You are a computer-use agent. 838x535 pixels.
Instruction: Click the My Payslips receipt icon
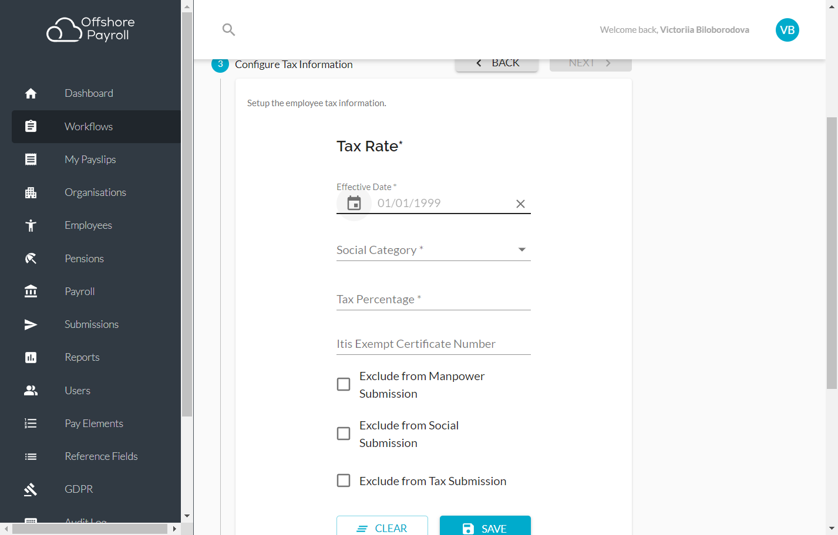[31, 160]
